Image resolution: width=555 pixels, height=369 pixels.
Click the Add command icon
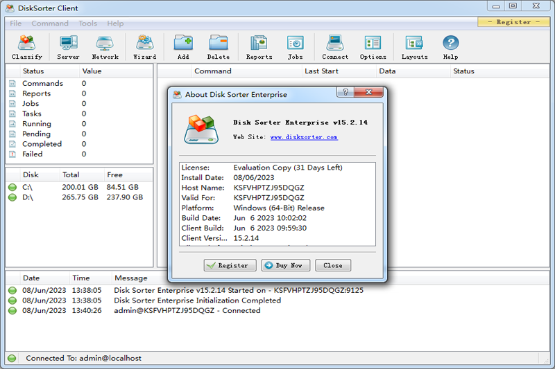[x=183, y=47]
